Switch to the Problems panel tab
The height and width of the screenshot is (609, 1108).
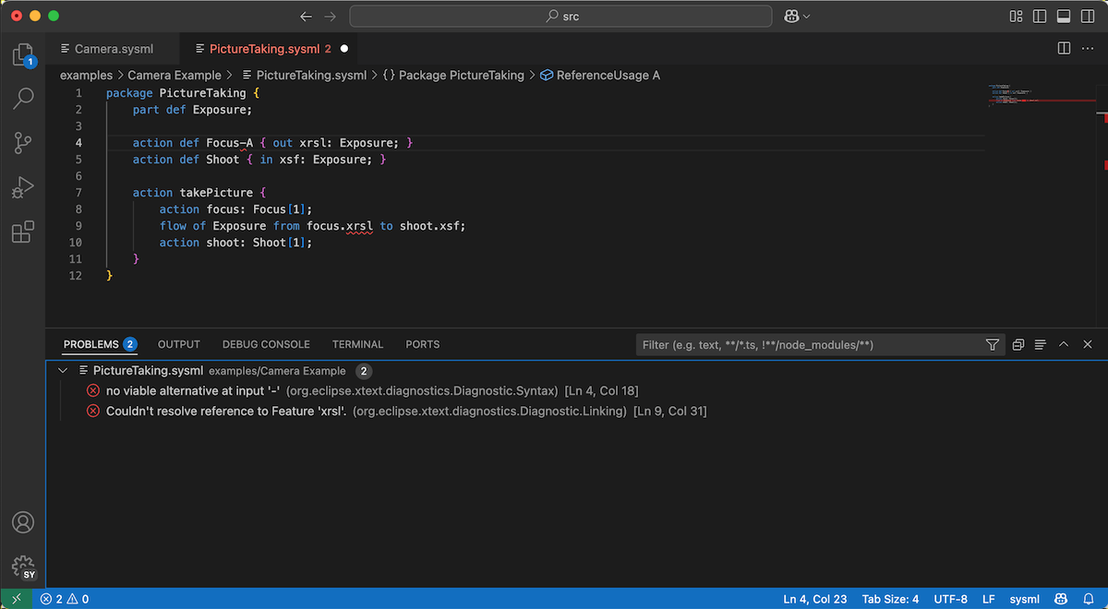[x=100, y=344]
